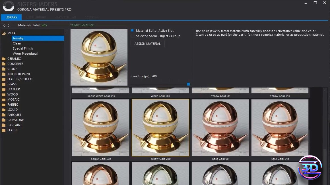Click the GLASS folder icon
The width and height of the screenshot is (330, 185).
click(4, 84)
